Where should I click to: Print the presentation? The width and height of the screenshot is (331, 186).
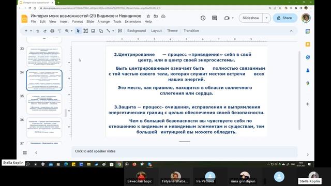(x=52, y=31)
